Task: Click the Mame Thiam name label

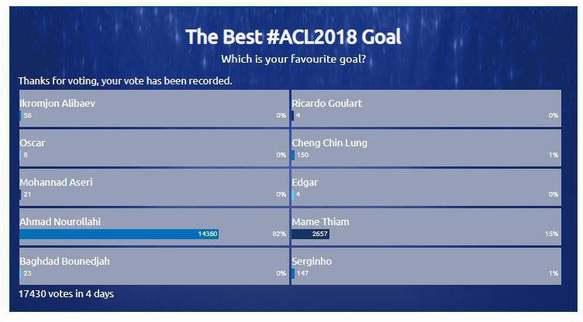Action: click(x=320, y=221)
